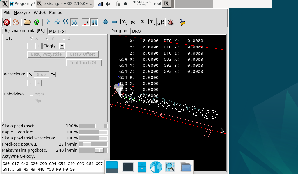This screenshot has height=174, width=298.
Task: Toggle rotate/pan mode cone icon
Action: tap(171, 22)
